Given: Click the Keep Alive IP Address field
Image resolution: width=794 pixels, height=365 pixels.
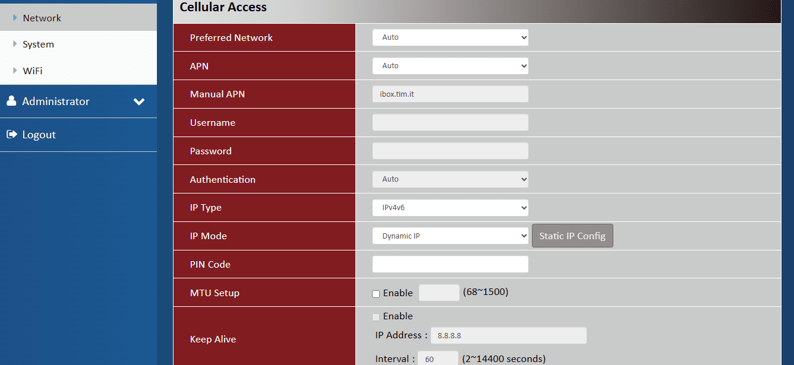Looking at the screenshot, I should (x=508, y=335).
